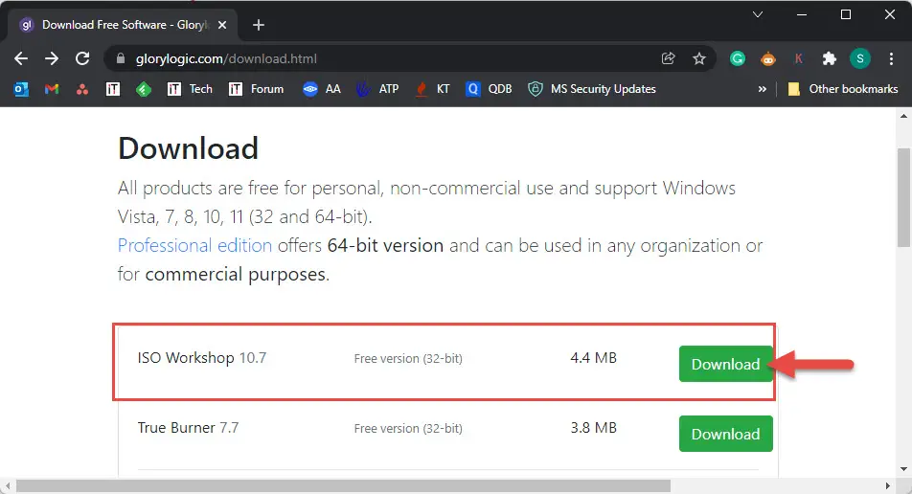This screenshot has height=494, width=912.
Task: Download ISO Workshop 10.7
Action: point(725,364)
